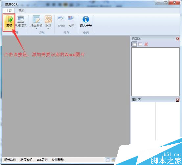Image resolution: width=182 pixels, height=165 pixels.
Task: Save result as 图片 image
Action: [x=71, y=21]
